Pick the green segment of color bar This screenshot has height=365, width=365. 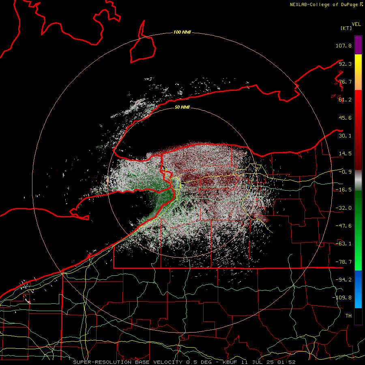coord(358,230)
